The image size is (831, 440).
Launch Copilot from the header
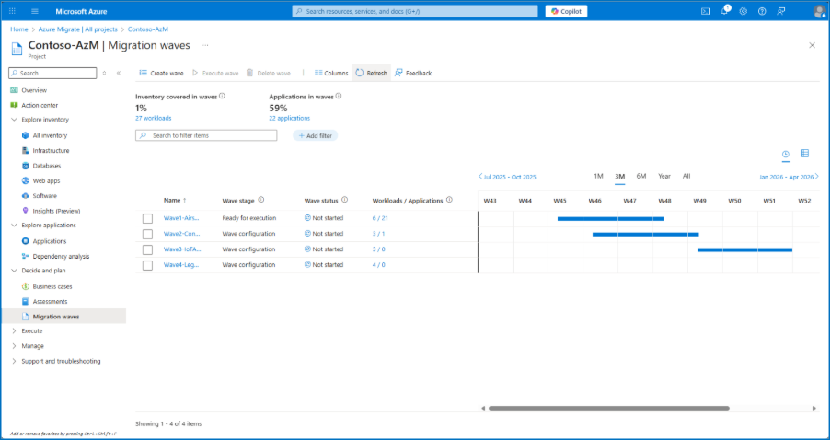(566, 11)
